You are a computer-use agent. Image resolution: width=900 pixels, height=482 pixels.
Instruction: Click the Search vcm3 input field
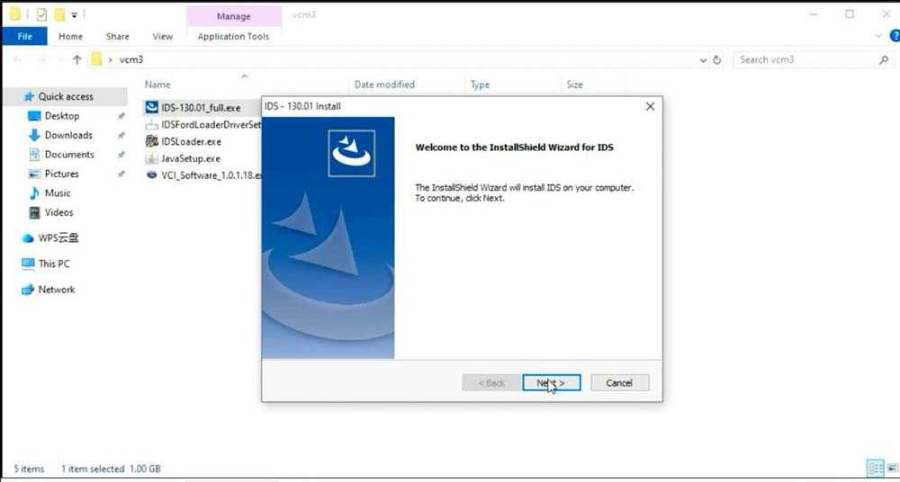(805, 60)
